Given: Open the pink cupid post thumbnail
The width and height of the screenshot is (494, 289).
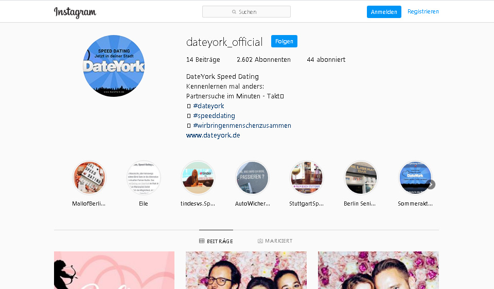Looking at the screenshot, I should pos(114,270).
